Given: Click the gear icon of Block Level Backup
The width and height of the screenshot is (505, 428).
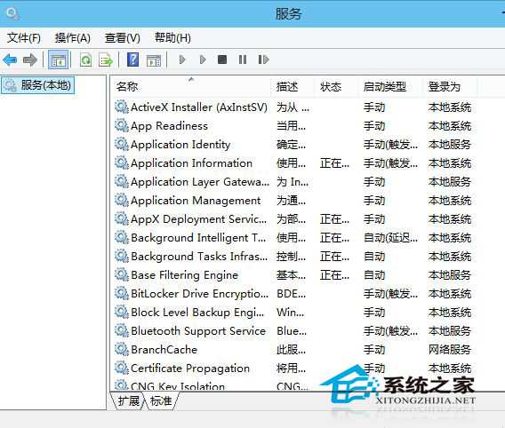Looking at the screenshot, I should [122, 312].
